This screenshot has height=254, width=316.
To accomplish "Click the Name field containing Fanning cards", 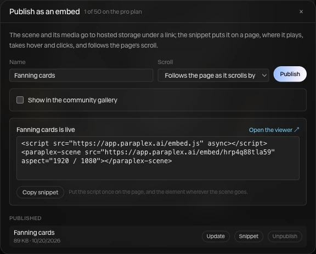I will pos(81,76).
